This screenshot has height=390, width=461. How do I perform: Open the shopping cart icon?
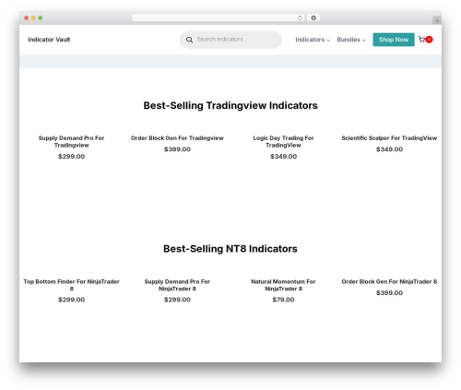coord(421,40)
